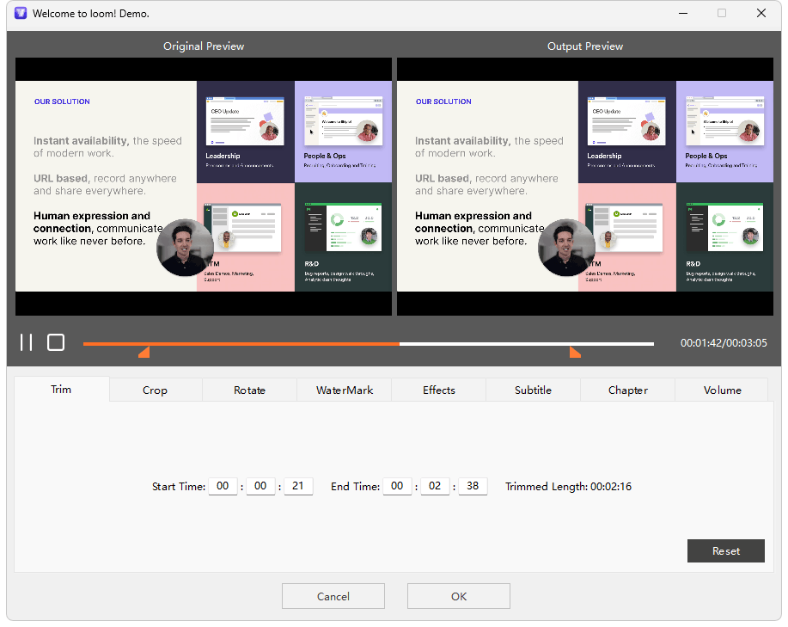The height and width of the screenshot is (627, 788).
Task: Switch to the Subtitle tab
Action: point(533,390)
